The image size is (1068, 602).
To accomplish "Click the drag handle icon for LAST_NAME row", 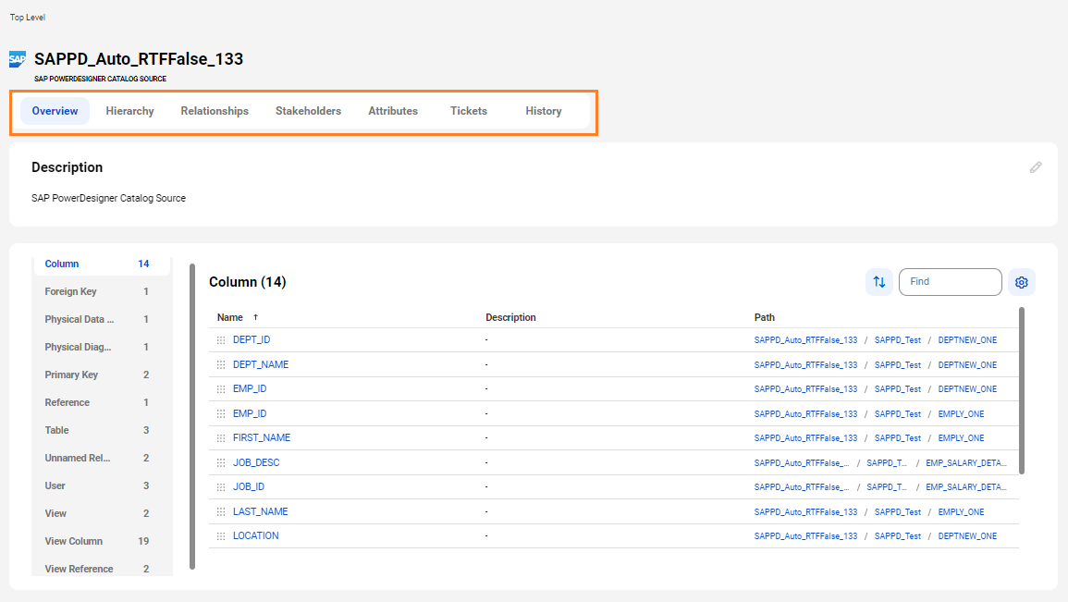I will [221, 512].
